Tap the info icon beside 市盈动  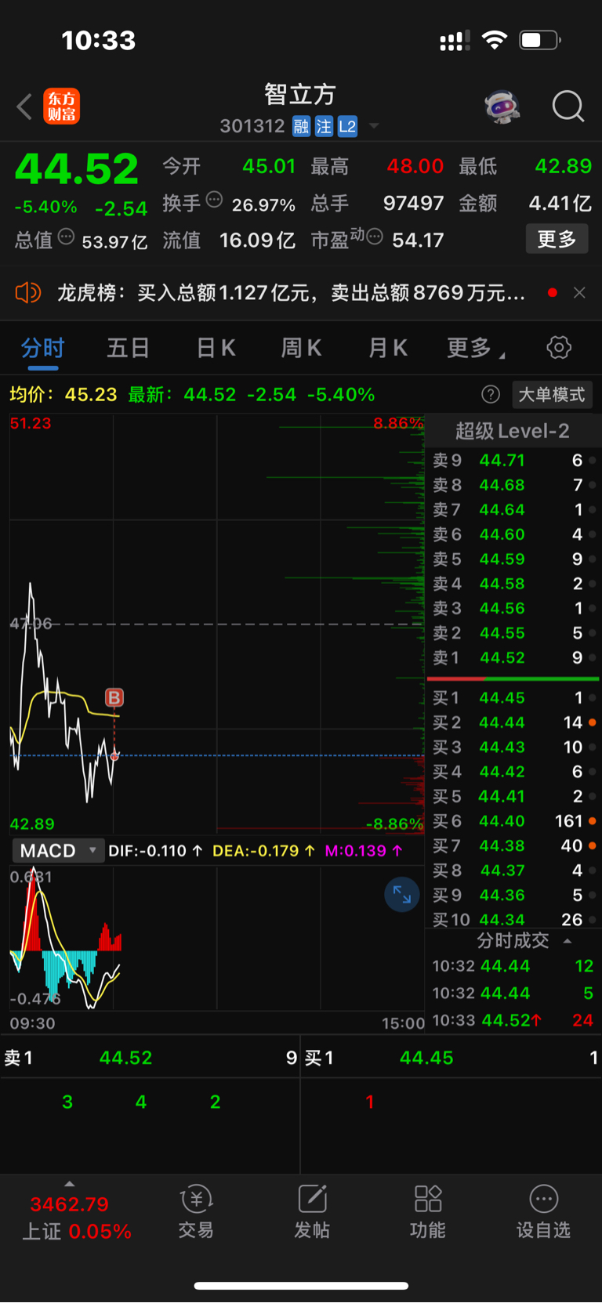(375, 237)
